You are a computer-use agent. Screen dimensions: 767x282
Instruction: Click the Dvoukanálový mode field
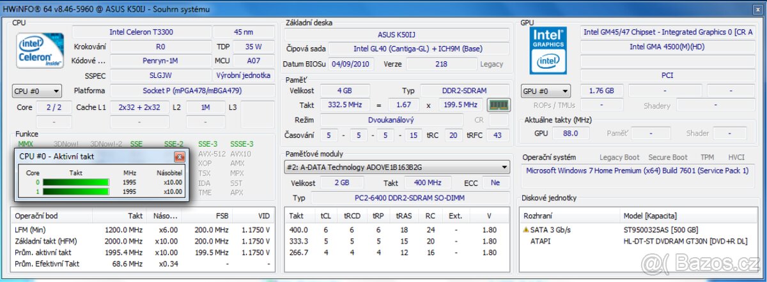coord(391,119)
